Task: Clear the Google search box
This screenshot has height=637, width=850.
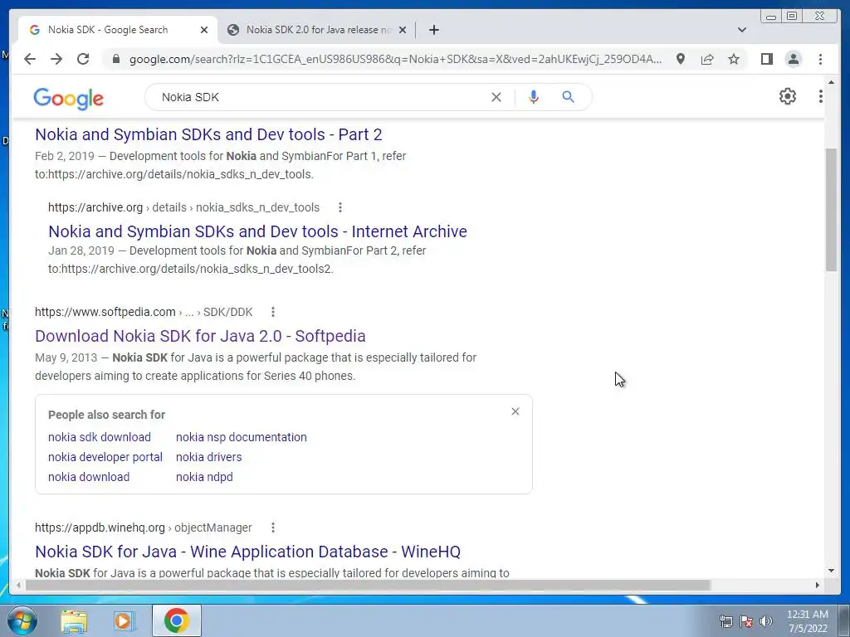Action: 496,97
